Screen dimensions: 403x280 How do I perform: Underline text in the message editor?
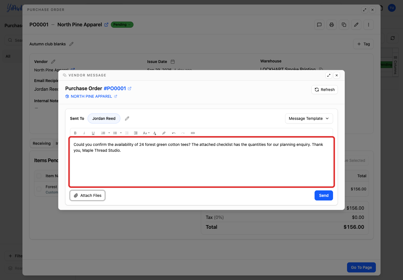[x=93, y=133]
